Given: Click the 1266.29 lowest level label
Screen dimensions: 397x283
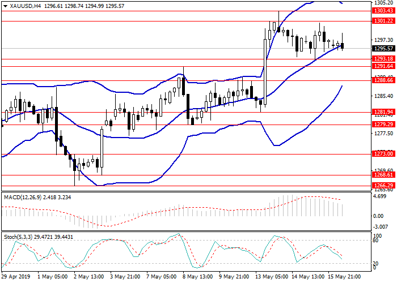Looking at the screenshot, I should [384, 185].
